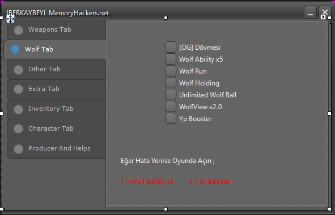Open the Producer And Helps tab

tap(57, 149)
